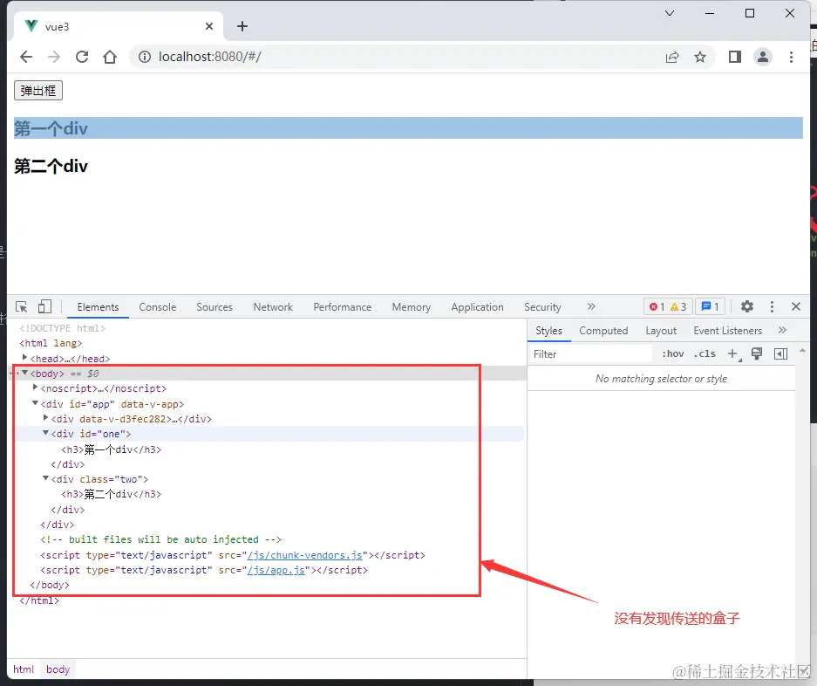
Task: Click the browser back arrow
Action: pyautogui.click(x=25, y=57)
